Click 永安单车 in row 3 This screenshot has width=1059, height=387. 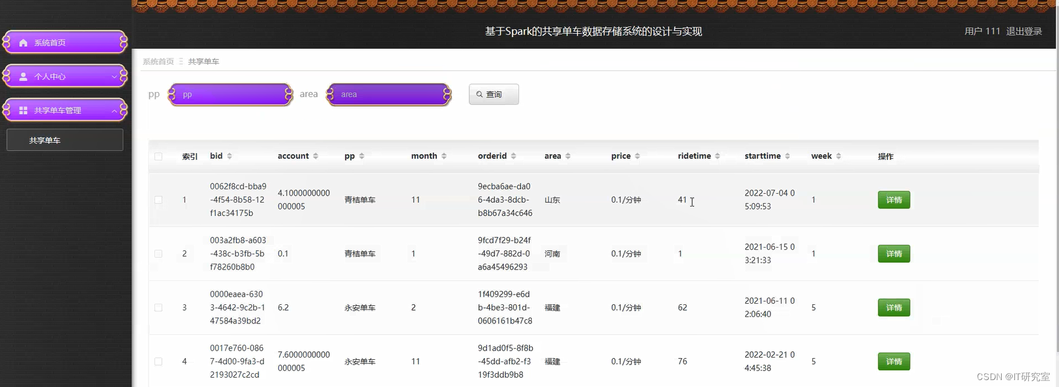(x=360, y=308)
